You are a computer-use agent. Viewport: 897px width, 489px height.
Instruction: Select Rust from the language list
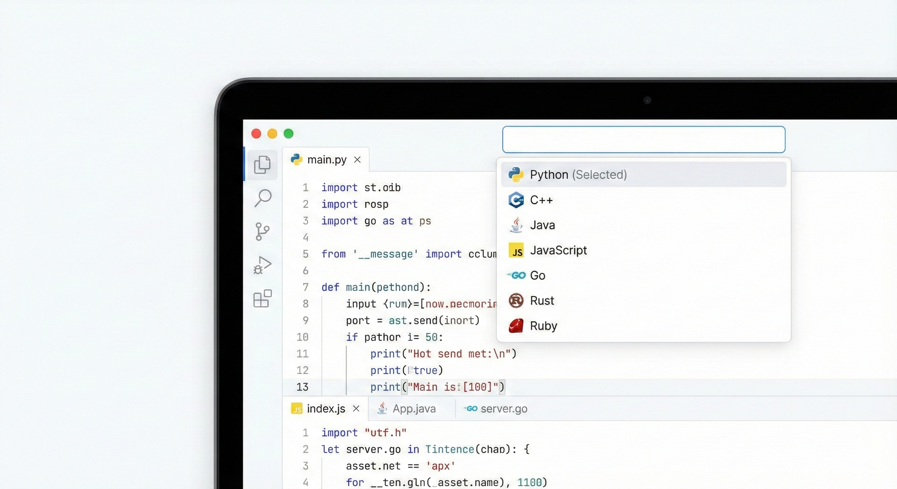click(x=542, y=300)
